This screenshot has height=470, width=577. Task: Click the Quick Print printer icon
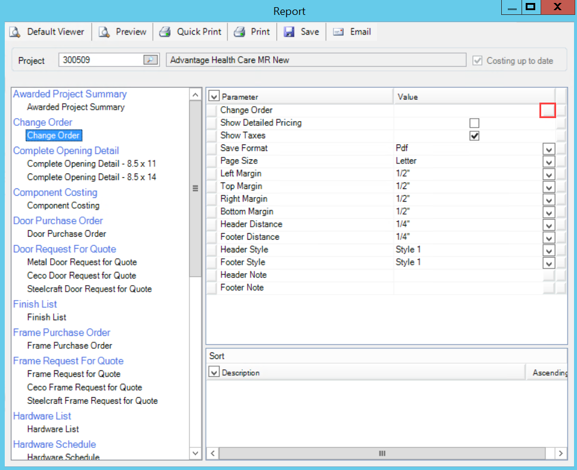coord(165,32)
